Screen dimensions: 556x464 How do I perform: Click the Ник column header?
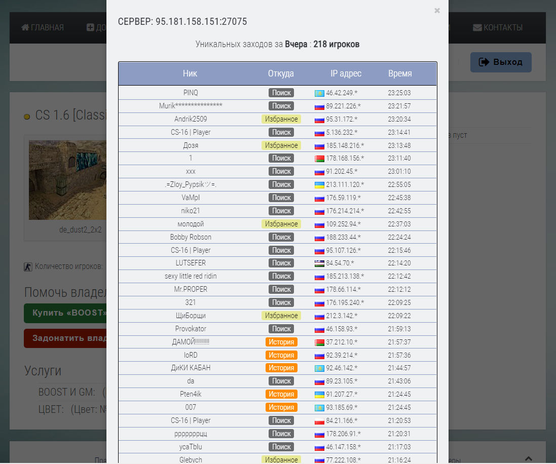190,73
